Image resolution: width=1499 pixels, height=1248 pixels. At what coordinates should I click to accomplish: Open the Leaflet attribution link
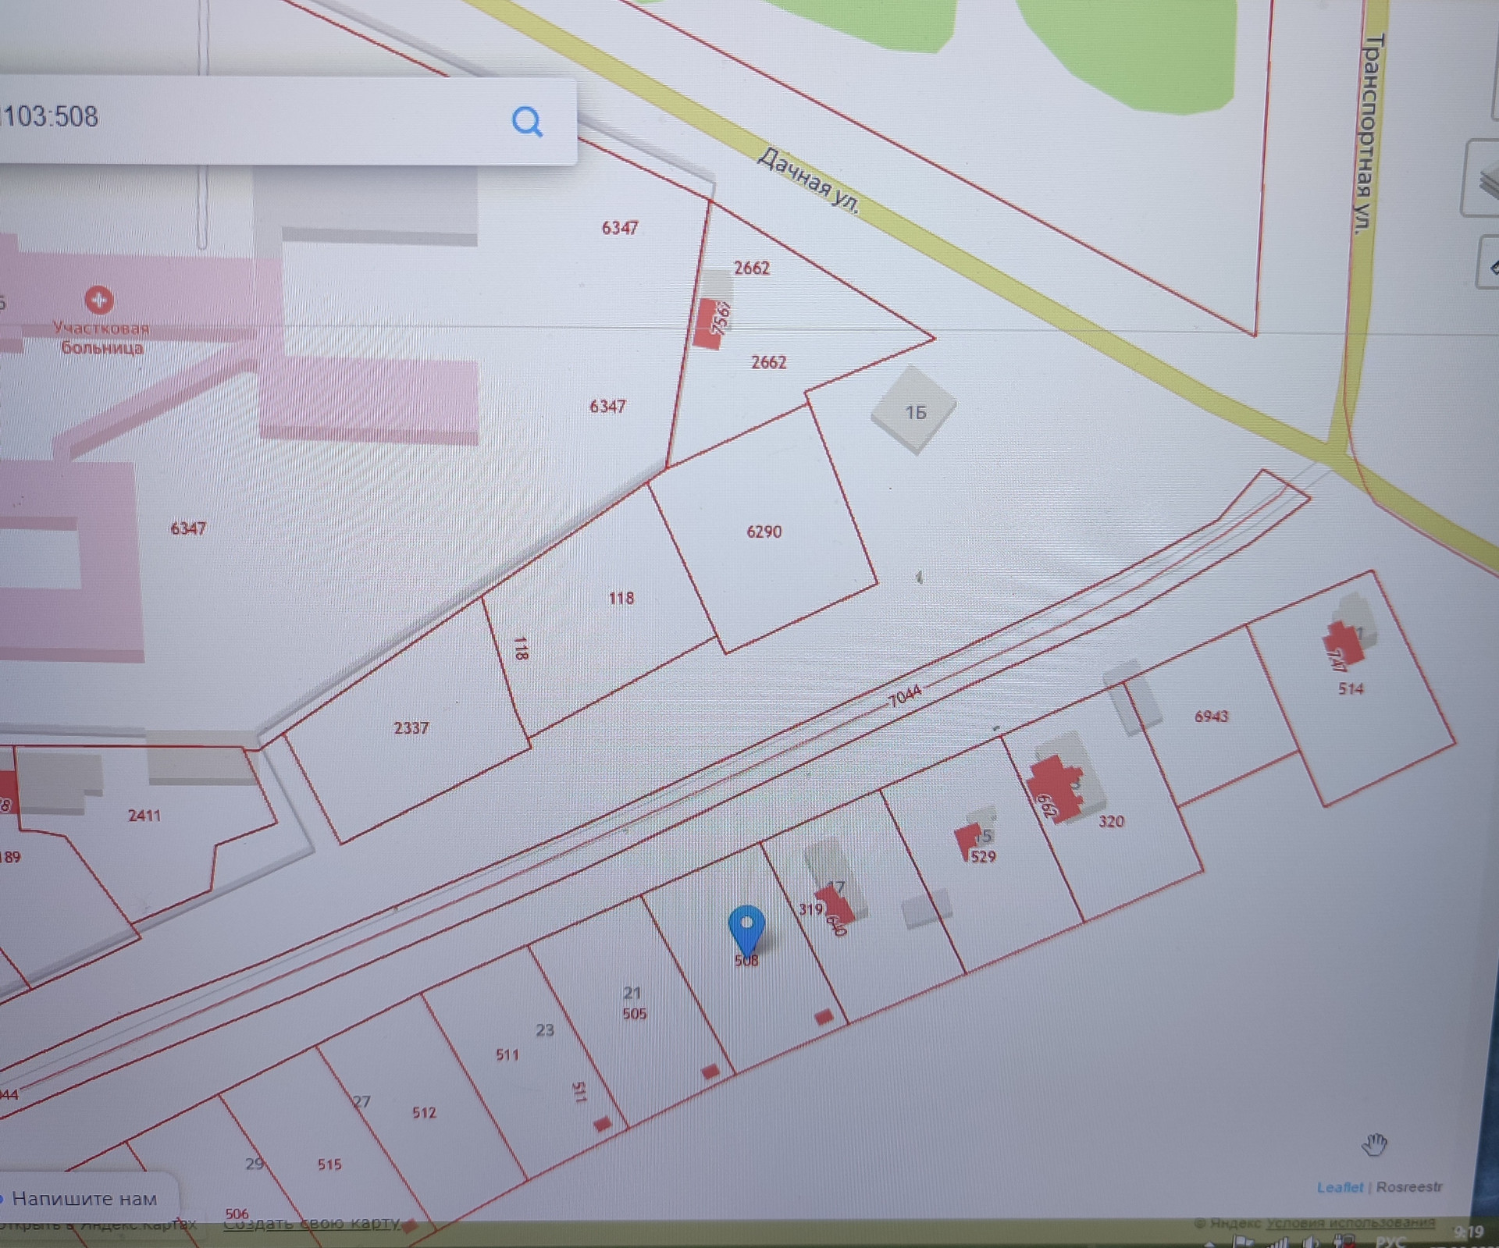(1339, 1187)
